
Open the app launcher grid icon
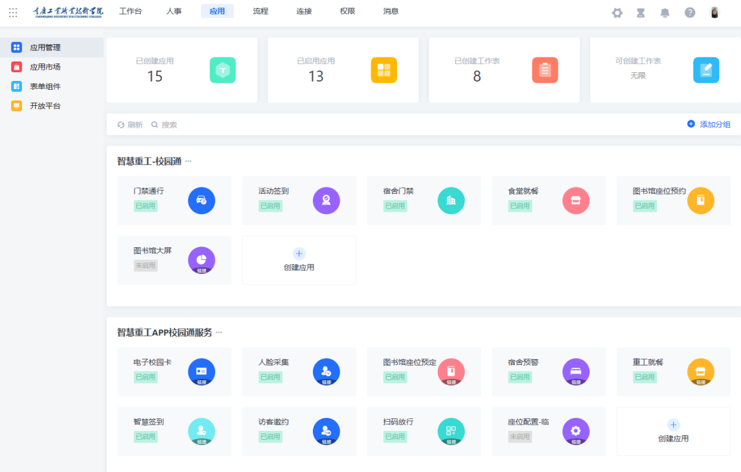coord(13,12)
